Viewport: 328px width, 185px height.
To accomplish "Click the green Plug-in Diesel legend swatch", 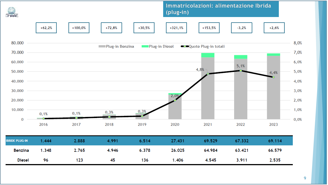I will click(145, 46).
